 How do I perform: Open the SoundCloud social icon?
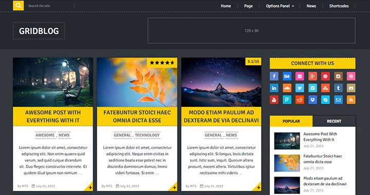coord(287,88)
